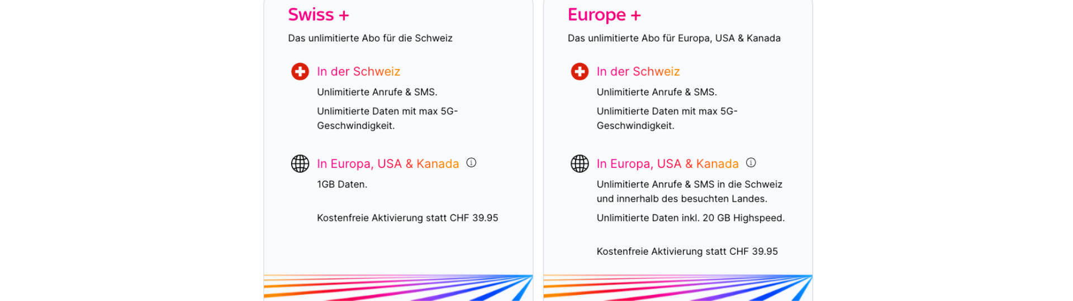Select the Swiss + plan title
This screenshot has height=301, width=1073.
[319, 15]
